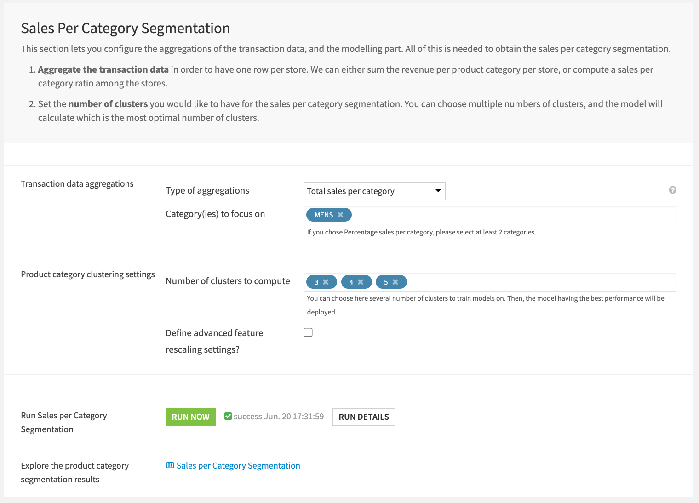Open RUN DETAILS
Image resolution: width=699 pixels, height=503 pixels.
coord(363,417)
